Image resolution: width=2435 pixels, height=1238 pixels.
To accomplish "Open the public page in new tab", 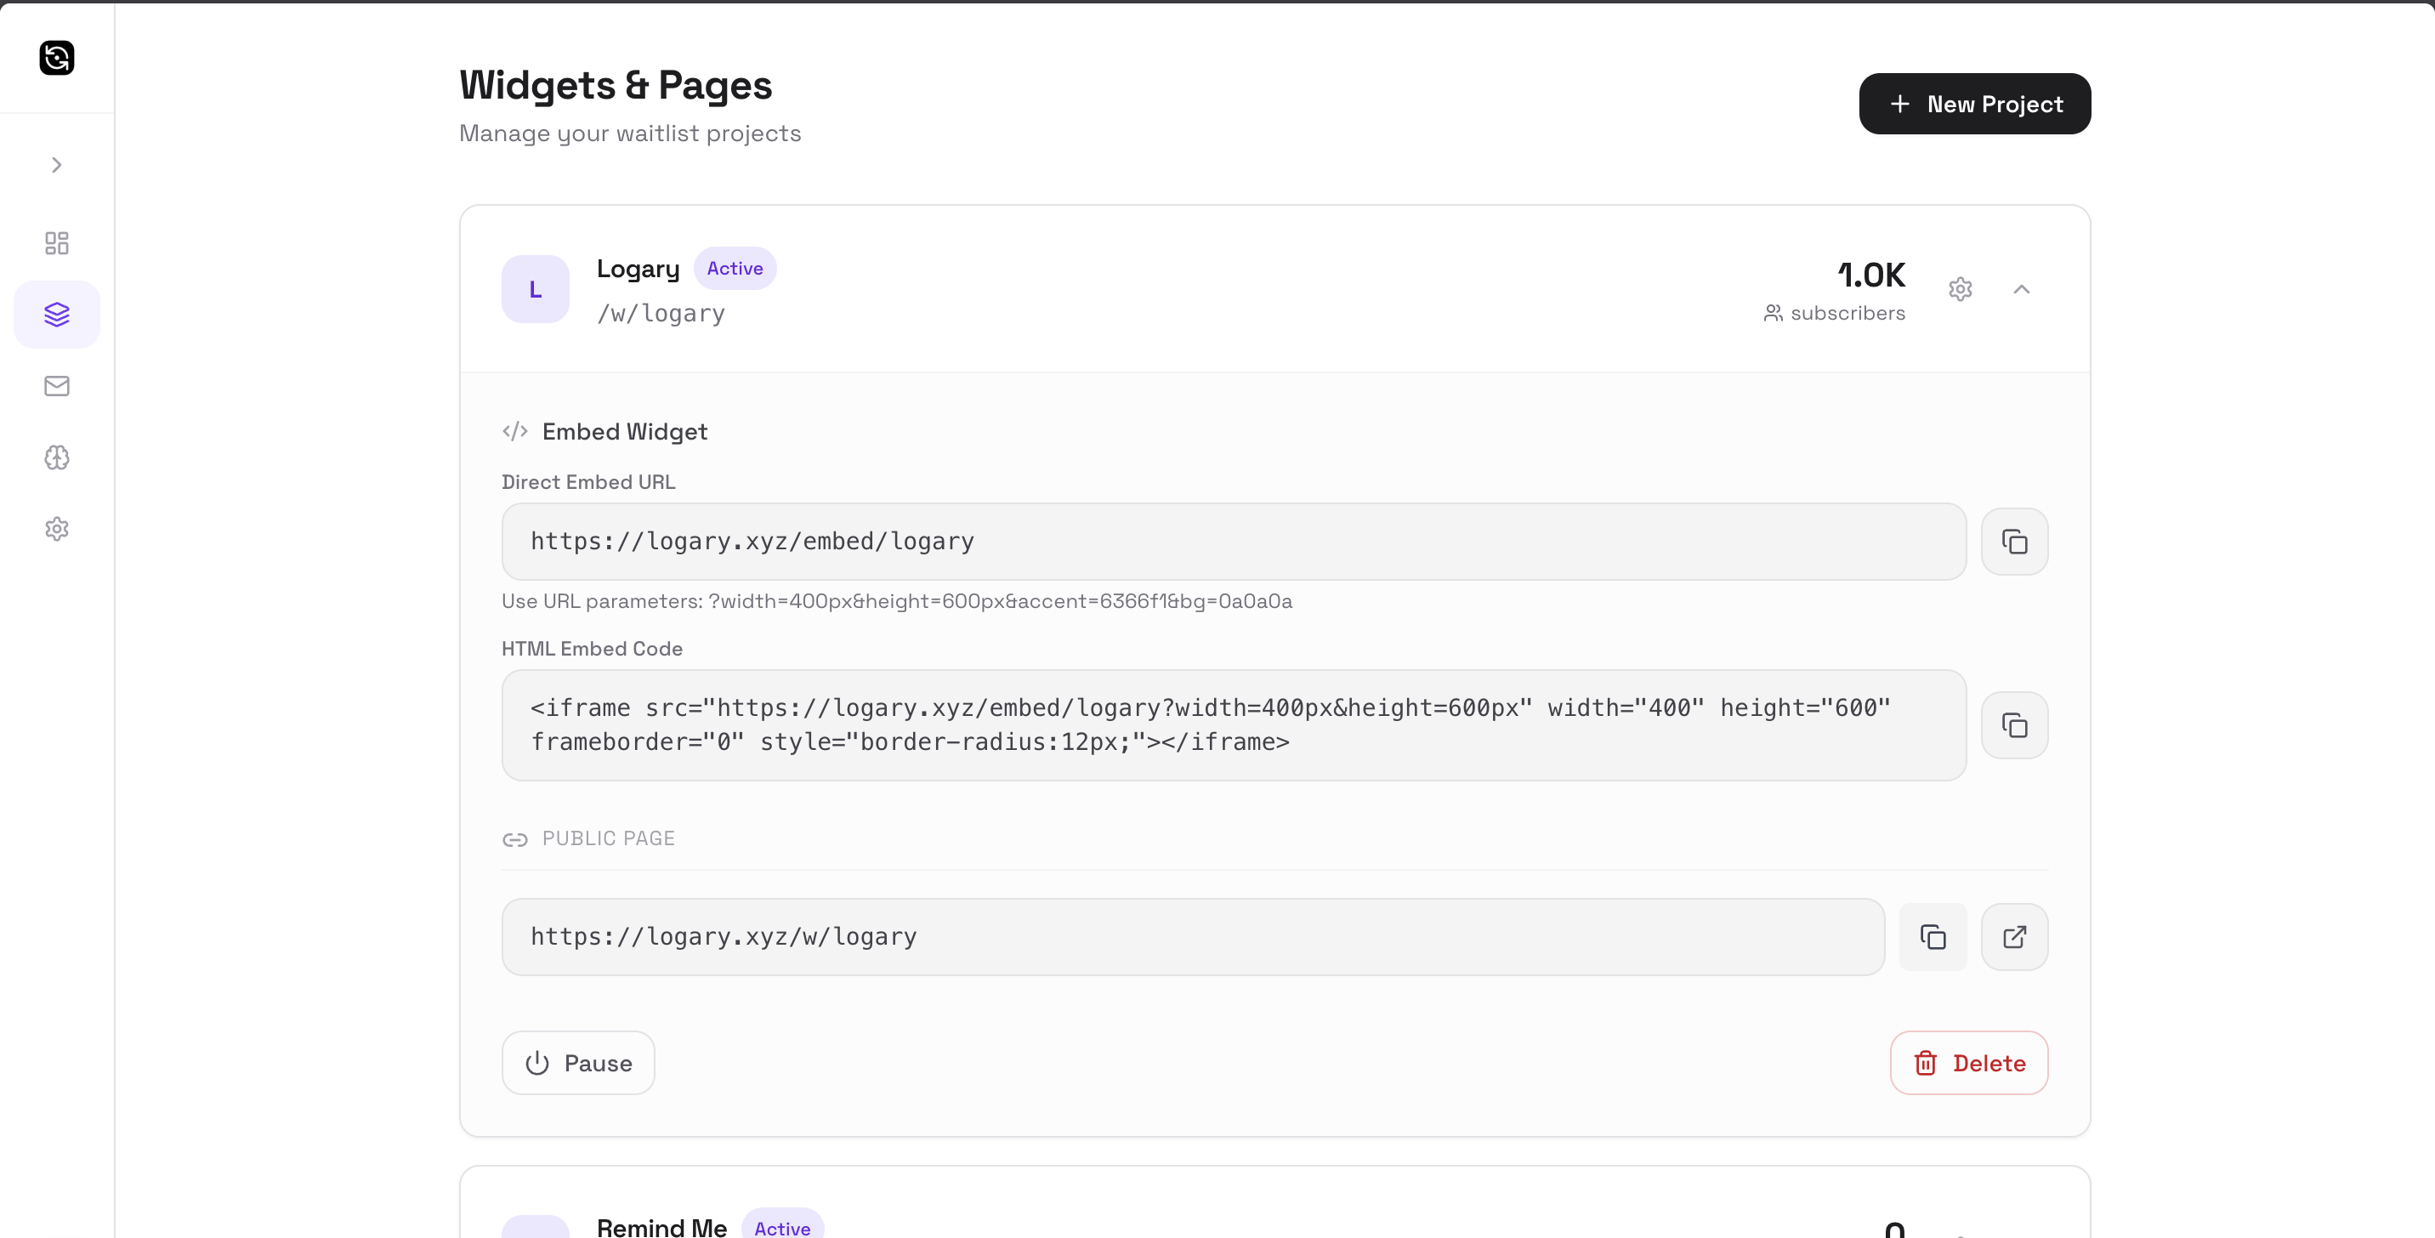I will tap(2013, 936).
